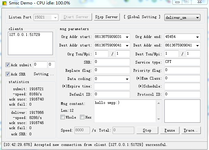Open the Global Setting link
This screenshot has height=150, width=209.
click(142, 17)
